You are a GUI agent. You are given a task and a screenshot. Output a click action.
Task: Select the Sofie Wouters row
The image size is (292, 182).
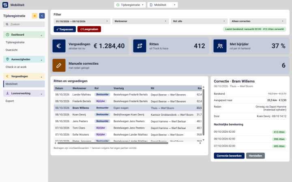coord(128,135)
